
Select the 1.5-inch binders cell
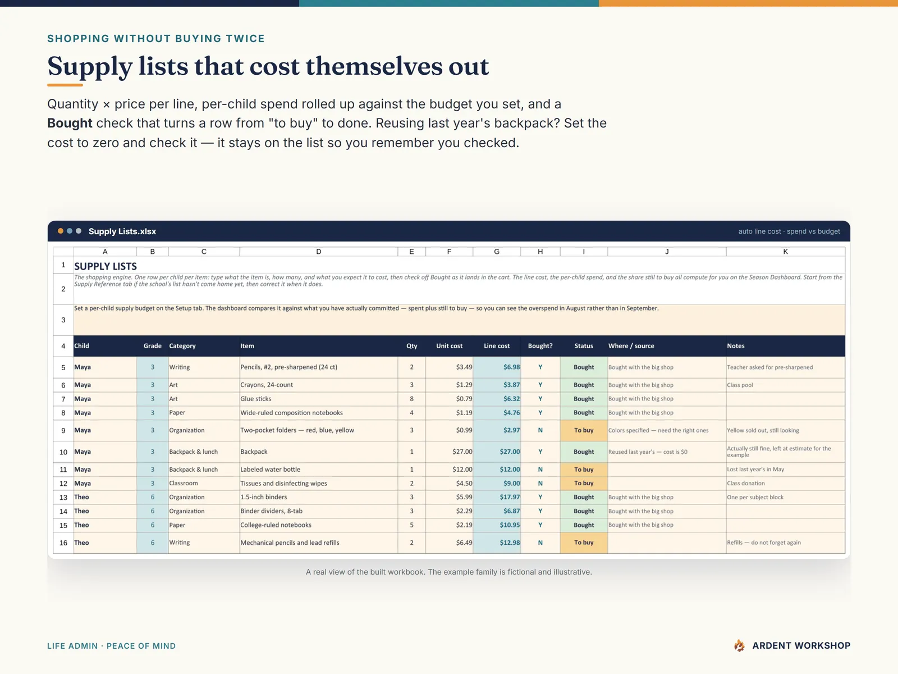click(x=319, y=497)
